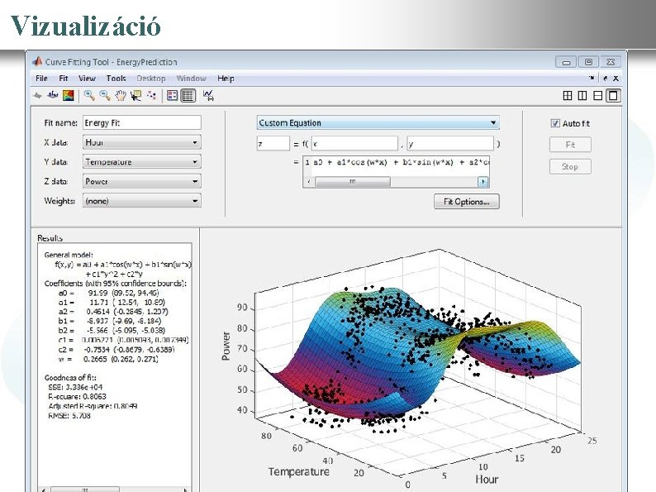Image resolution: width=656 pixels, height=492 pixels.
Task: Open the Z data dropdown showing Power
Action: click(x=142, y=181)
